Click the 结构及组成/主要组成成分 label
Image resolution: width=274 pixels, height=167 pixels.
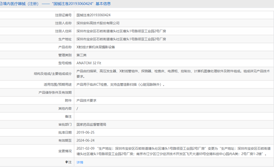point(53,74)
